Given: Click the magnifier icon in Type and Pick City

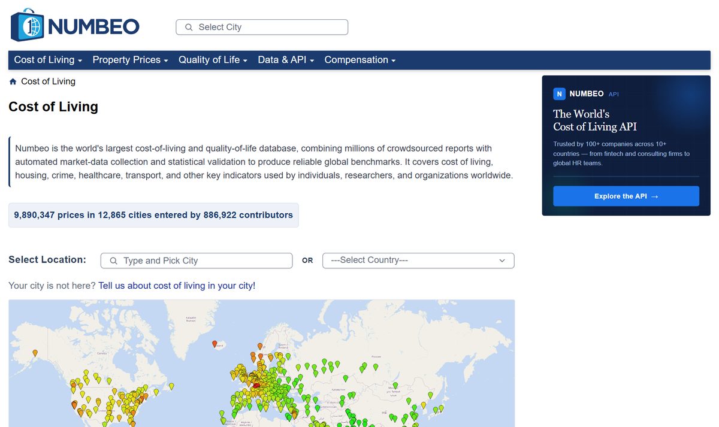Looking at the screenshot, I should point(114,261).
